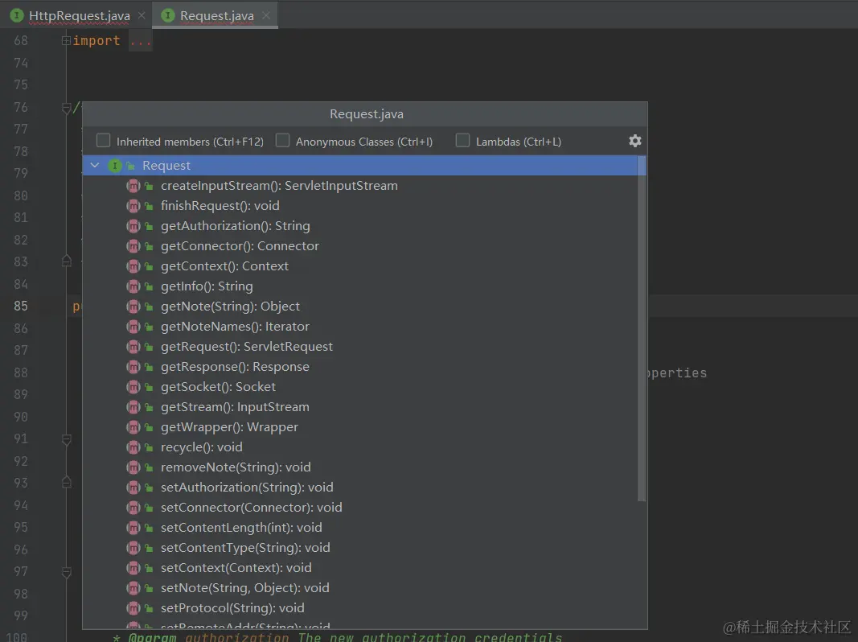Enable Anonymous Classes checkbox
The height and width of the screenshot is (642, 858).
tap(282, 141)
